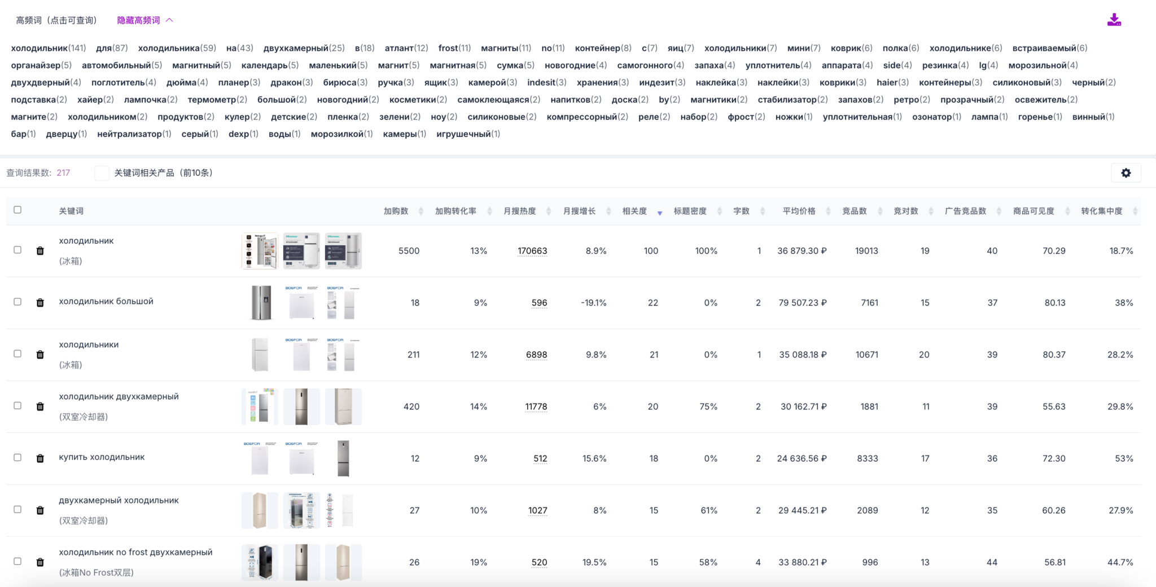Image resolution: width=1156 pixels, height=587 pixels.
Task: Click trash icon for двухкамерный холодильник
Action: click(40, 510)
